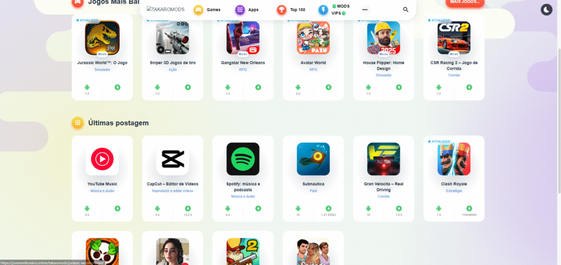Open the Apps menu item
Screen dimensions: 561x265
(247, 10)
